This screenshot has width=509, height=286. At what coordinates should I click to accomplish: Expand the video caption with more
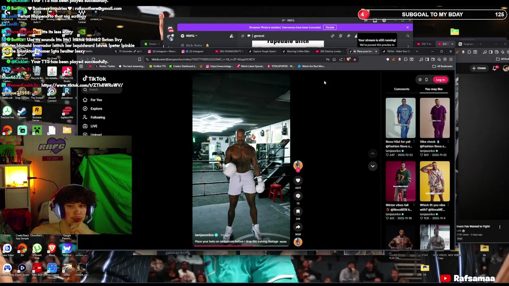coord(283,242)
